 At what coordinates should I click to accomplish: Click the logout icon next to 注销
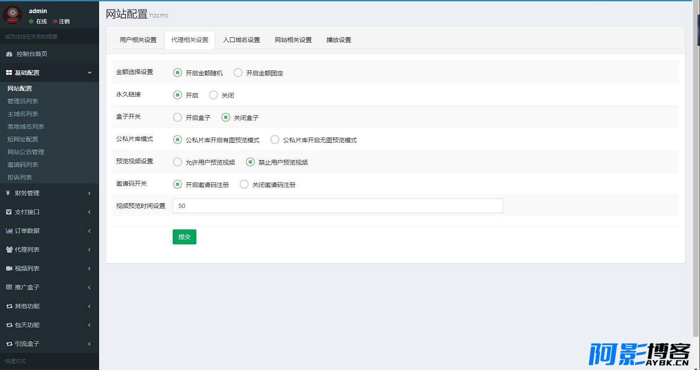[x=55, y=21]
